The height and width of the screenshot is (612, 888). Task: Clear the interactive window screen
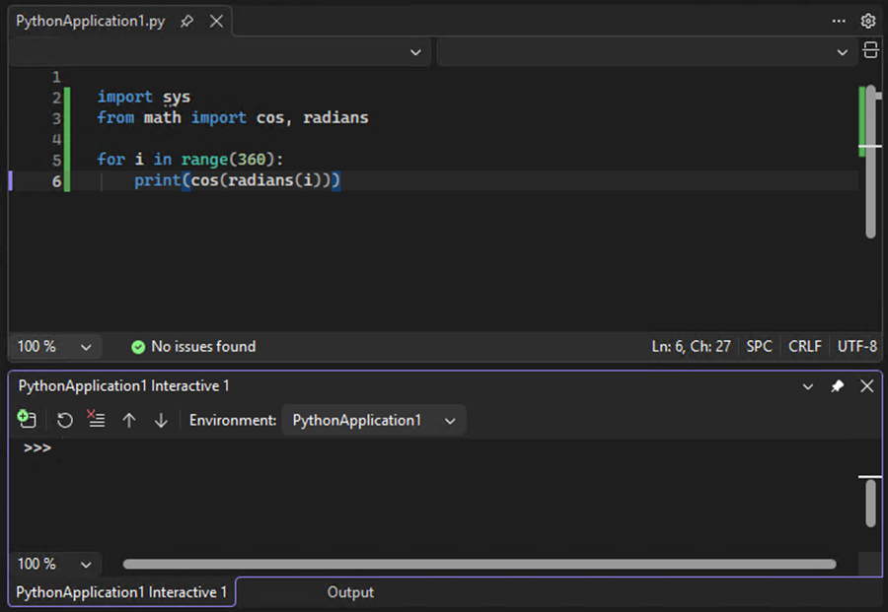coord(96,420)
